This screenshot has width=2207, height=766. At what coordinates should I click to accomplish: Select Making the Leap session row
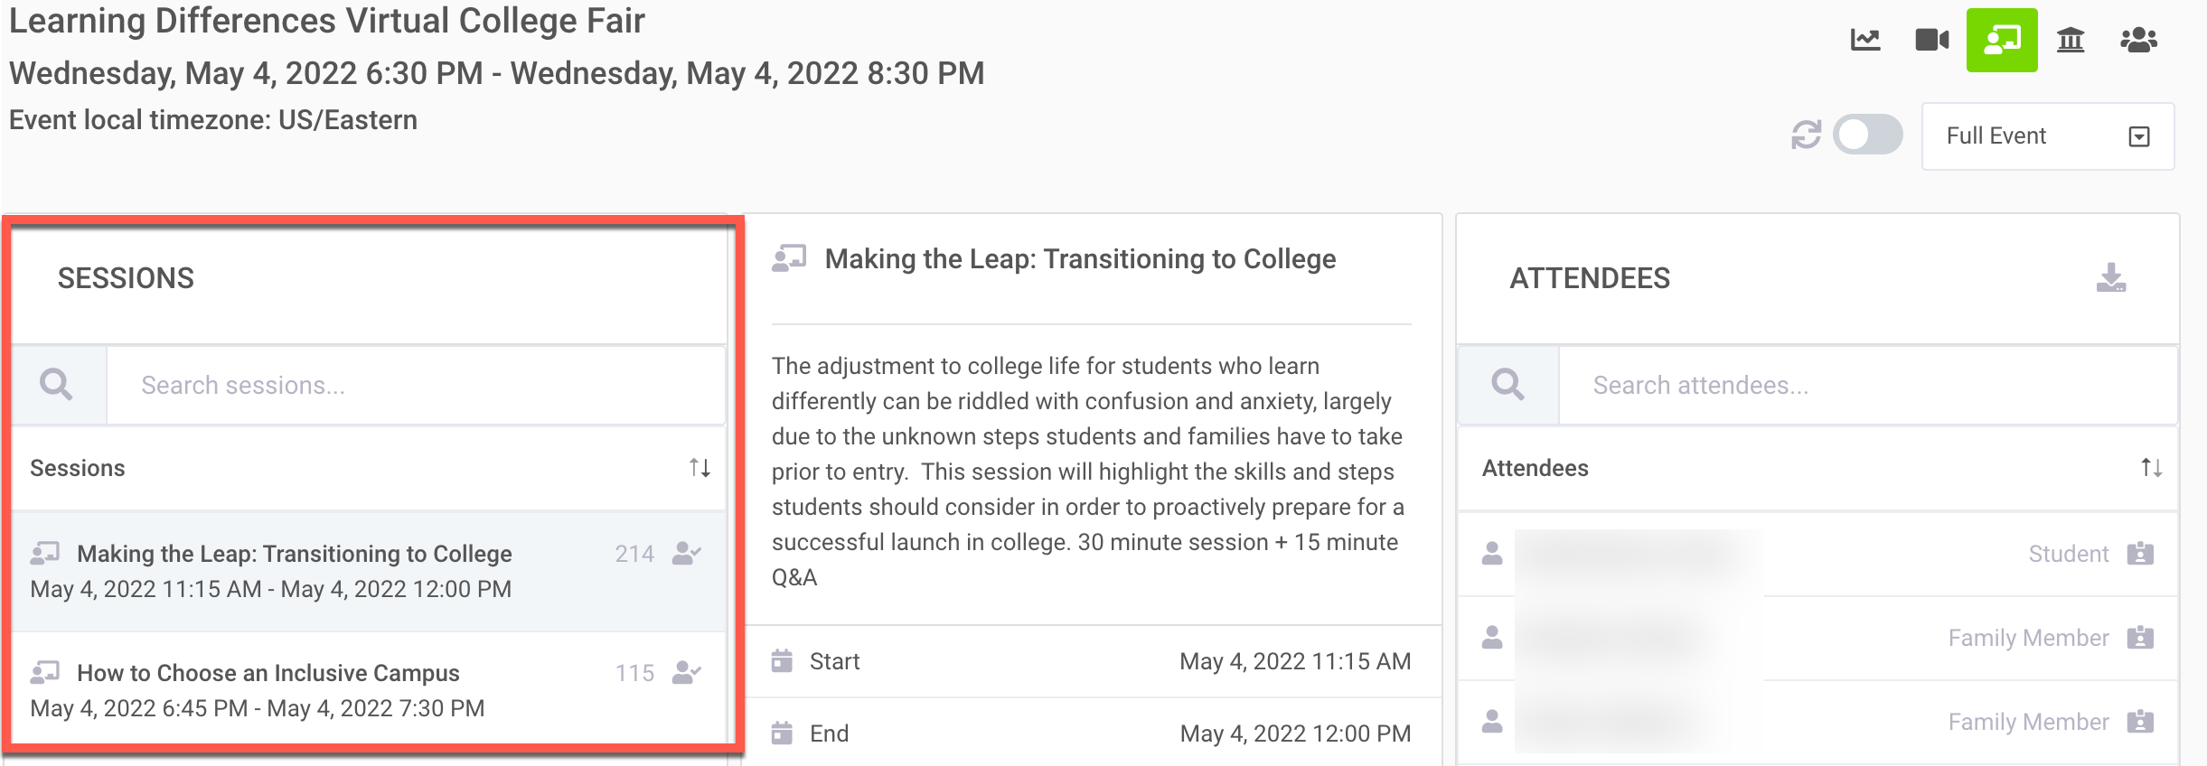[x=295, y=570]
